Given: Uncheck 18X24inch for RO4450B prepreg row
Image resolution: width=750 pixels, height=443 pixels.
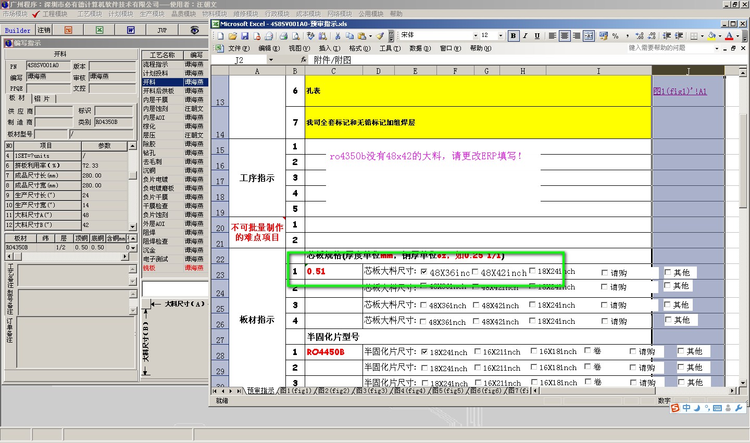Looking at the screenshot, I should (424, 352).
